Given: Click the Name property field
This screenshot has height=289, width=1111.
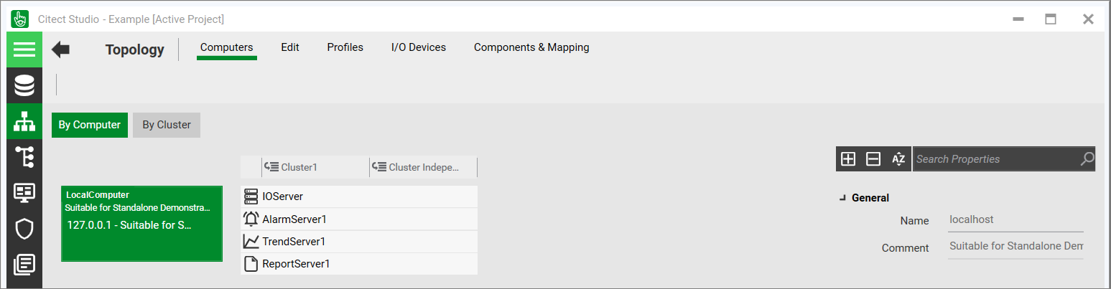Looking at the screenshot, I should coord(1015,220).
